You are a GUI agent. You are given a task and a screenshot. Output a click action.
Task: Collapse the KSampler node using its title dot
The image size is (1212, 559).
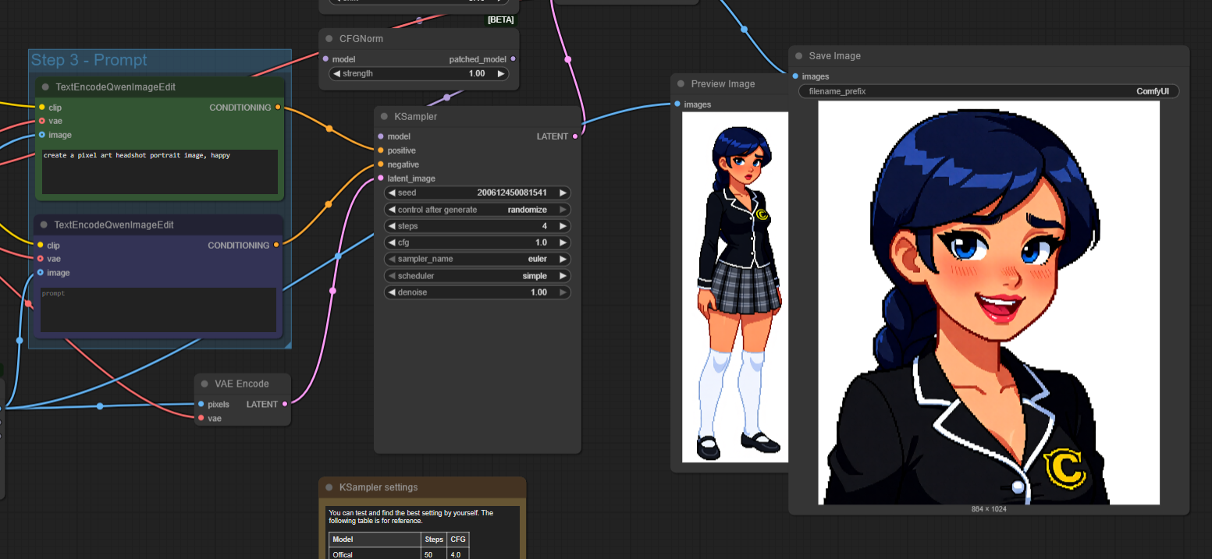[384, 117]
